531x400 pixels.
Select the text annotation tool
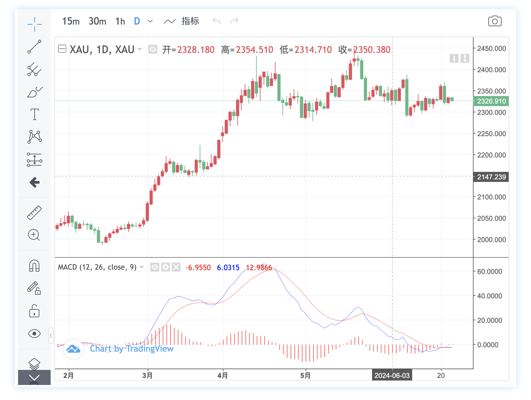pyautogui.click(x=34, y=115)
